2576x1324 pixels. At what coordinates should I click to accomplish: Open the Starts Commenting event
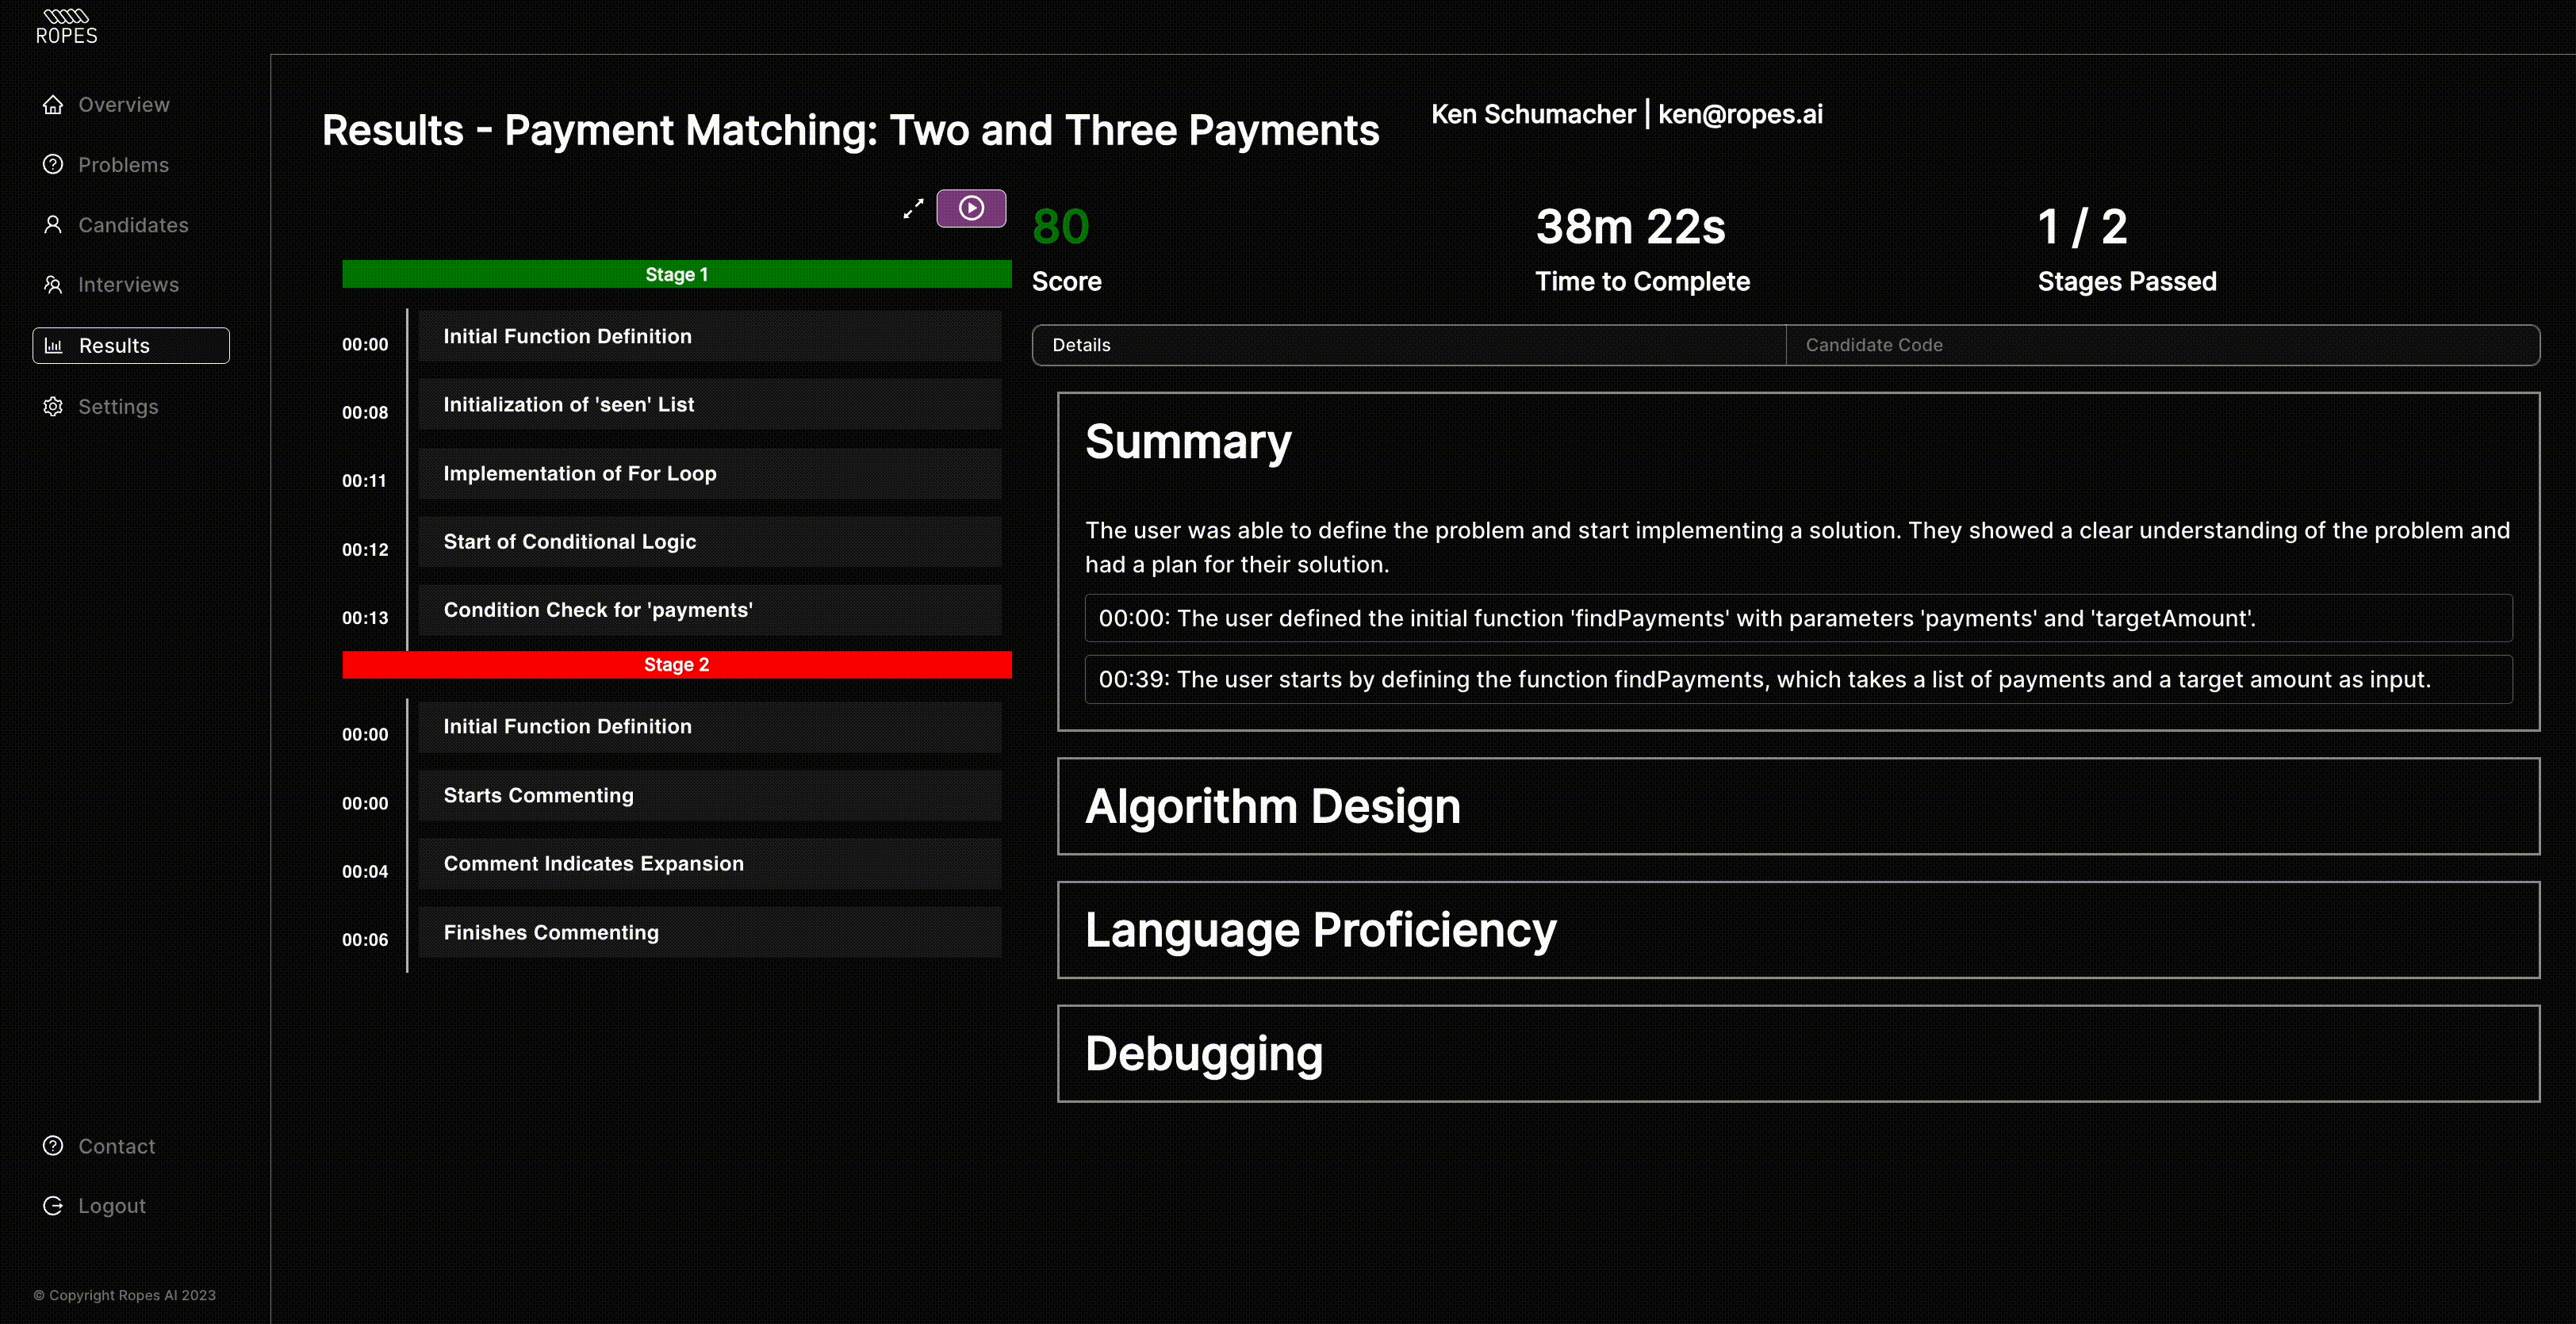click(710, 795)
